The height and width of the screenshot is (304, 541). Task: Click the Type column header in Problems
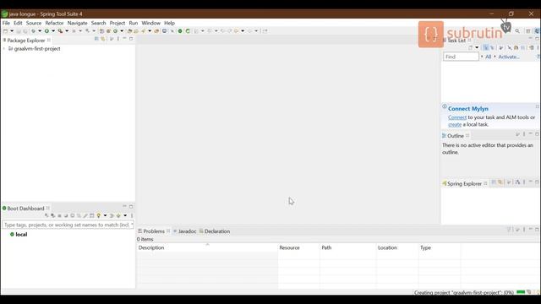tap(440, 247)
